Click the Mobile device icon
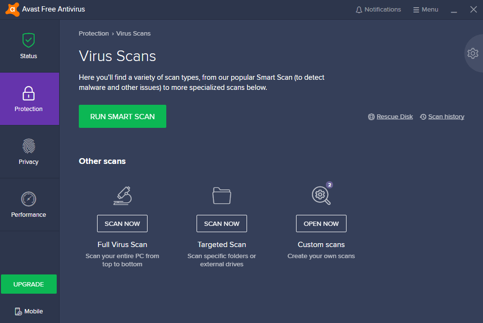This screenshot has height=323, width=483. point(18,311)
